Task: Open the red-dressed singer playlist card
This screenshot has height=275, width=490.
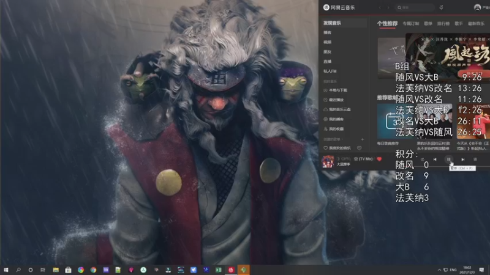Action: (x=473, y=121)
